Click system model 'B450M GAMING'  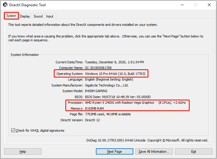(96, 91)
